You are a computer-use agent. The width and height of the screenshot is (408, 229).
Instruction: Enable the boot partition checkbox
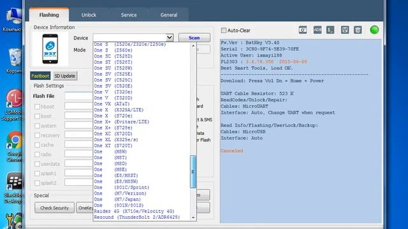pyautogui.click(x=37, y=116)
